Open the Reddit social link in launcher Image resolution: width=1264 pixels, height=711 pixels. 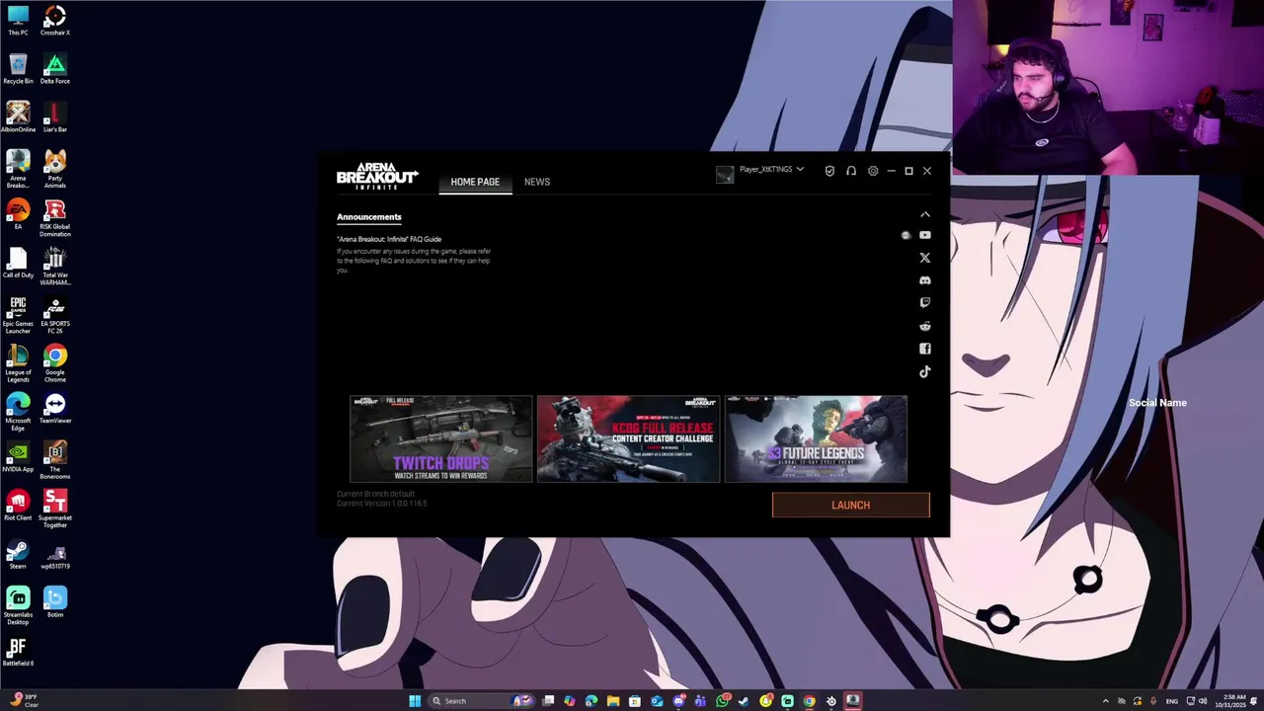coord(925,326)
